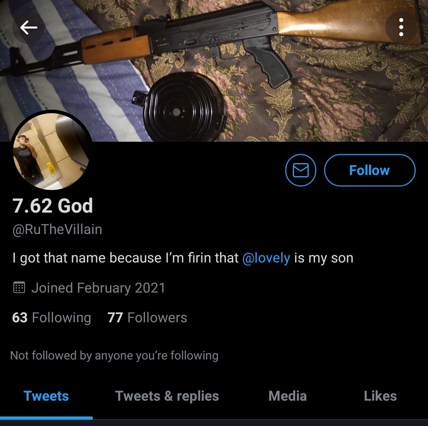Open the @lovely mention link
This screenshot has height=426, width=428.
(266, 258)
